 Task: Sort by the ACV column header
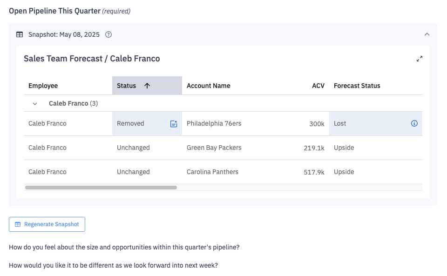pos(318,86)
